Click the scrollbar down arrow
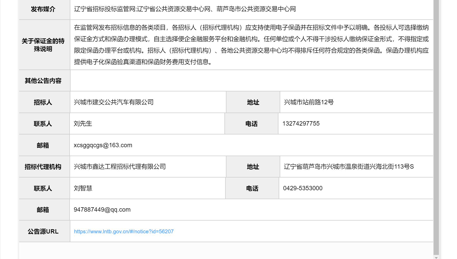This screenshot has height=259, width=457. click(436, 257)
